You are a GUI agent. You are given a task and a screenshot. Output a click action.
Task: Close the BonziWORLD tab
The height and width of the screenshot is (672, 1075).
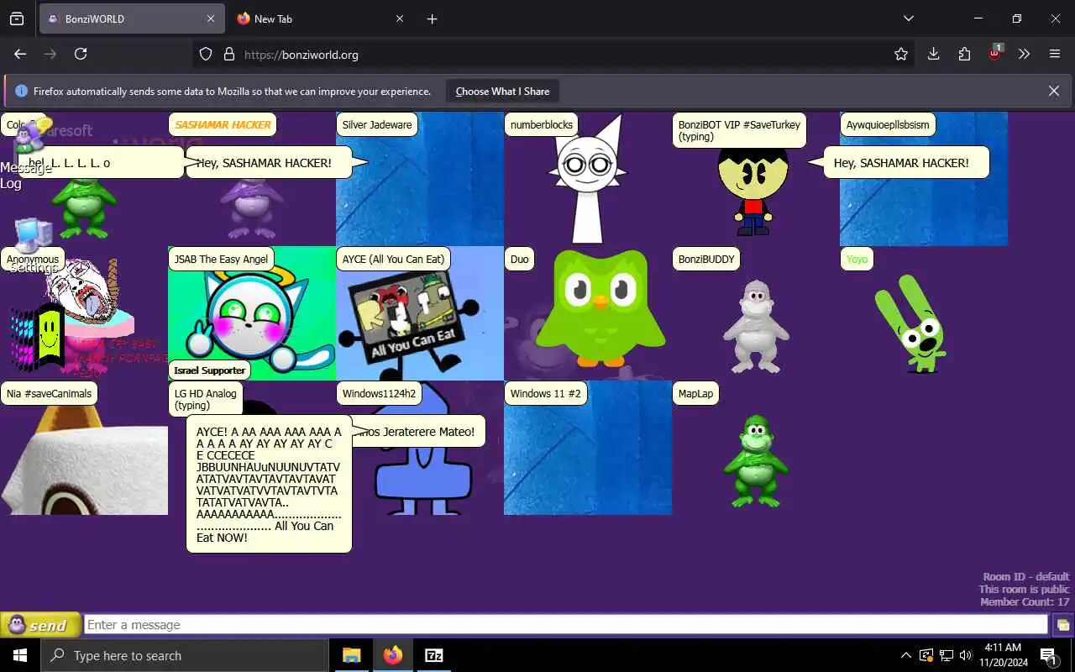click(x=211, y=18)
